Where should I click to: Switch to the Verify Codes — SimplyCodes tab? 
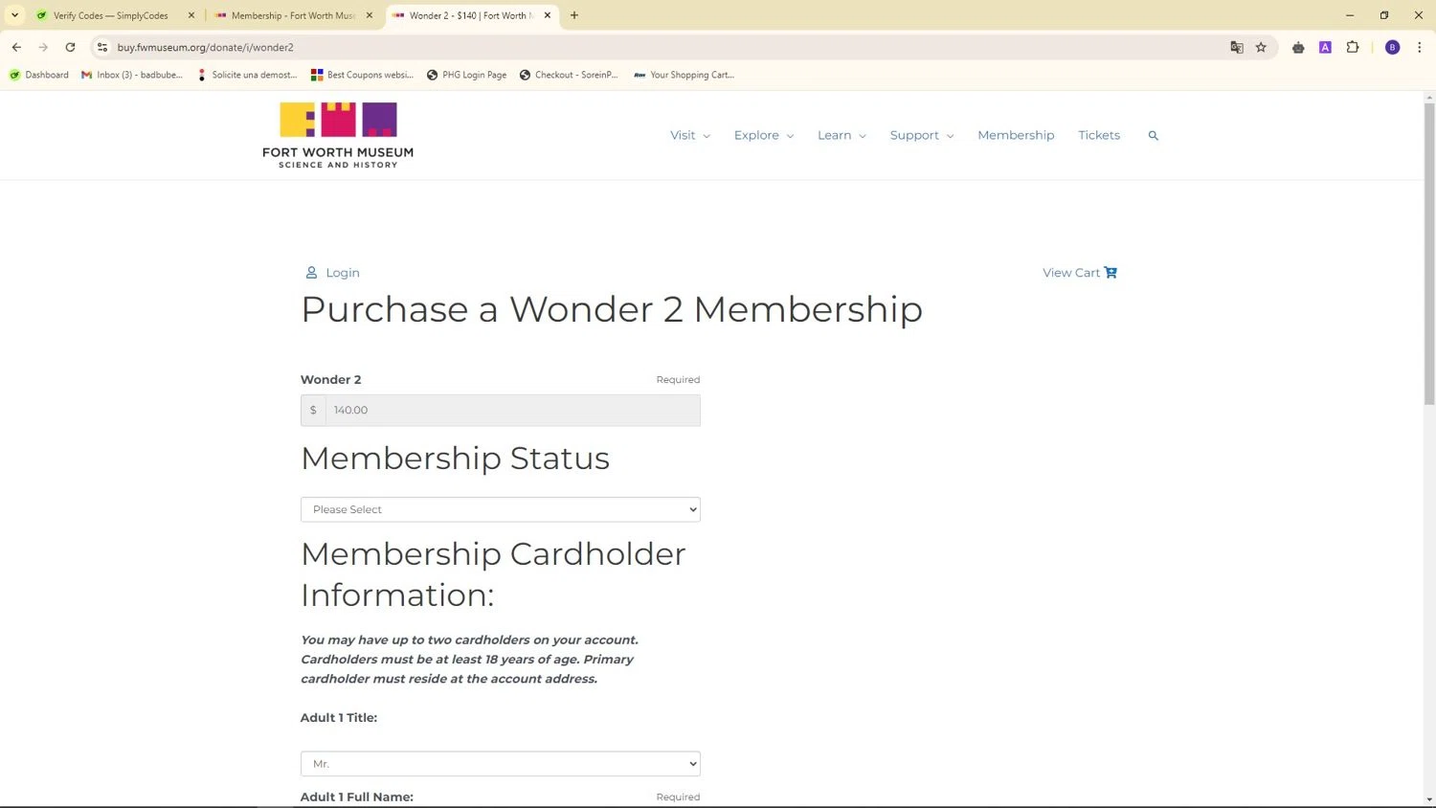(x=111, y=15)
